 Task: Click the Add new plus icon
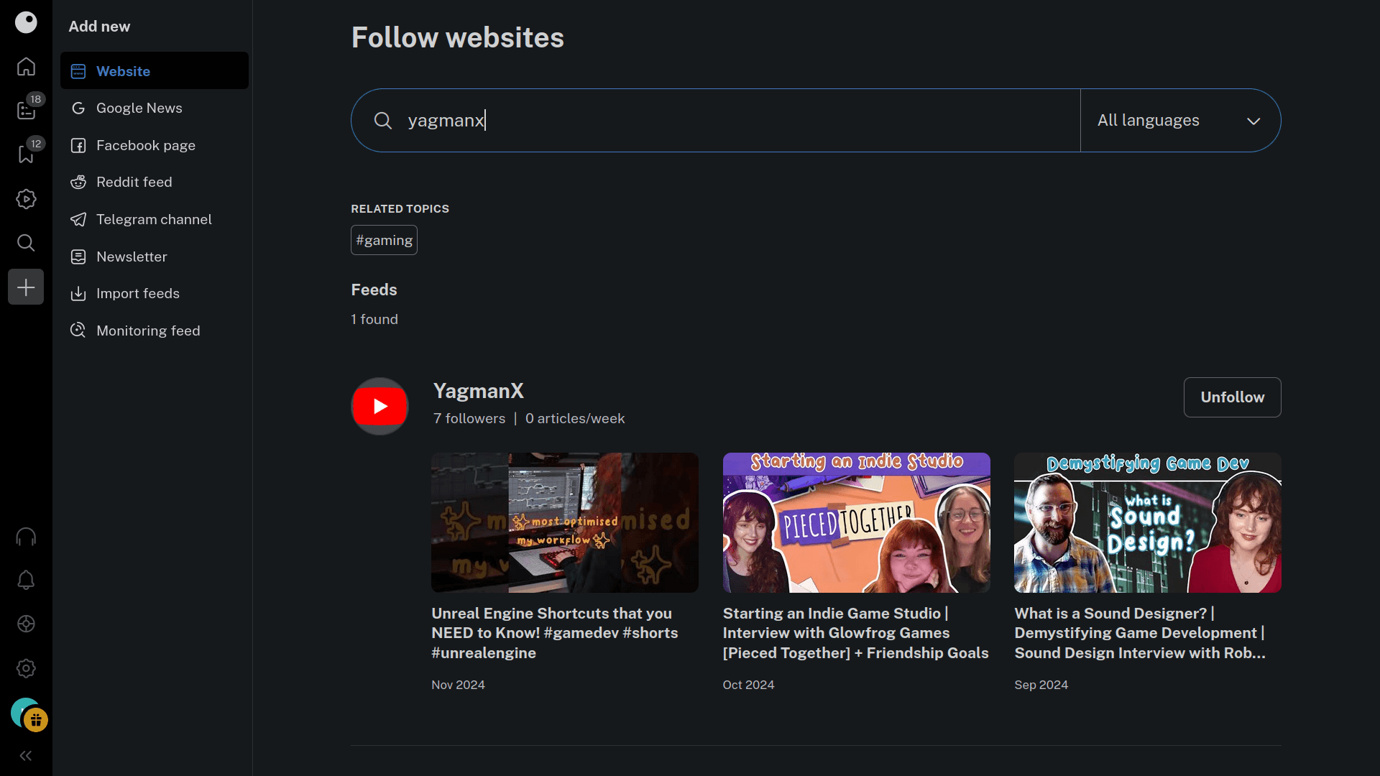tap(26, 287)
